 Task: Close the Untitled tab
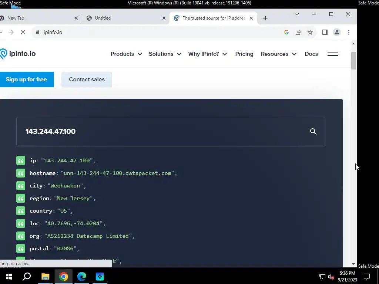pos(164,18)
